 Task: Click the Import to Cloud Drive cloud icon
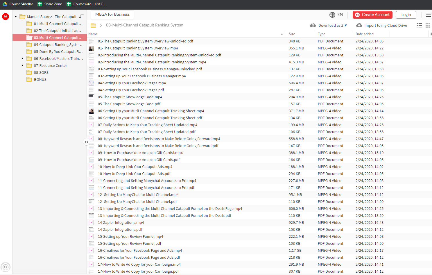359,25
